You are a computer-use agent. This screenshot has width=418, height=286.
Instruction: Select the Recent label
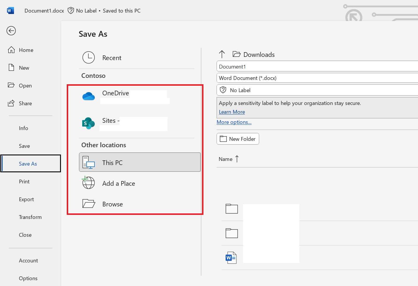point(112,58)
